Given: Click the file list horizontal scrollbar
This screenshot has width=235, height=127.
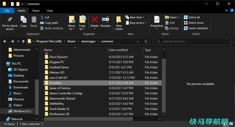Looking at the screenshot, I should [x=88, y=119].
